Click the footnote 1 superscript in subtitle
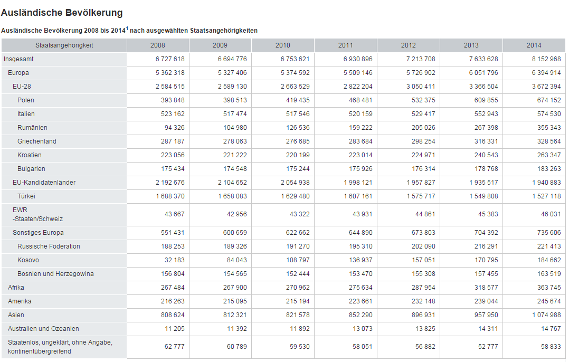The height and width of the screenshot is (362, 569). pyautogui.click(x=127, y=28)
